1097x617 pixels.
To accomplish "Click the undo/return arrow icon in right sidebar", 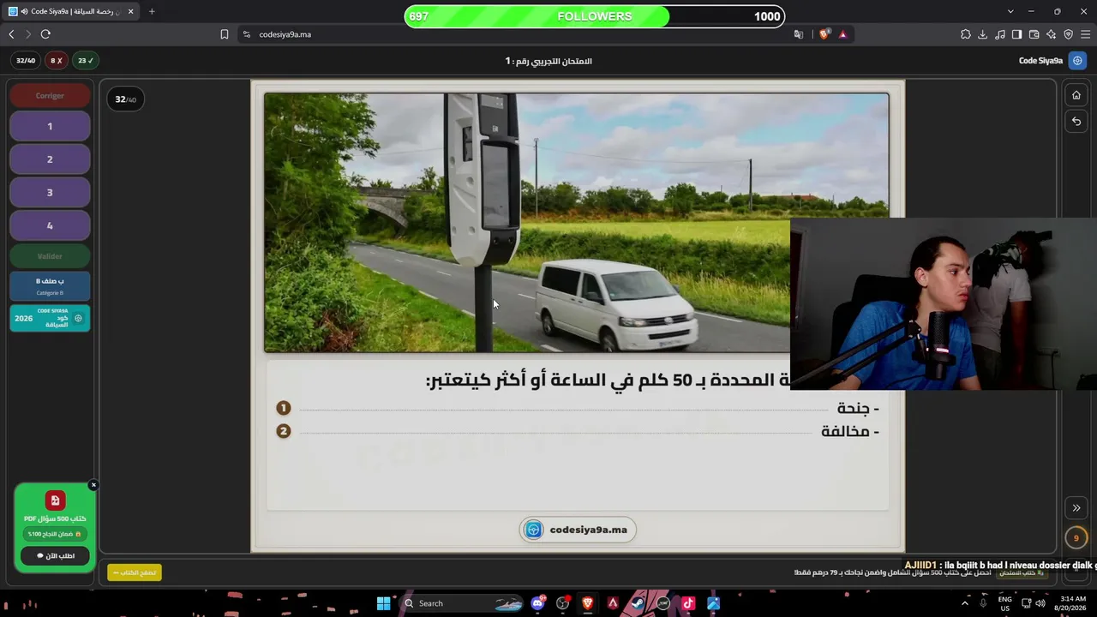I will coord(1076,122).
